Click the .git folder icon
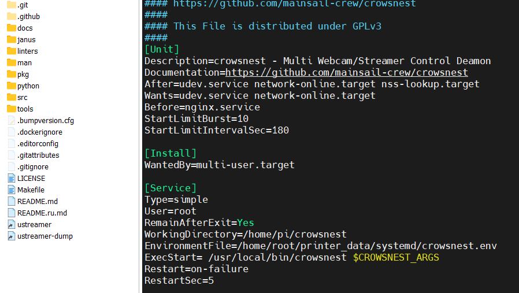 pyautogui.click(x=11, y=5)
